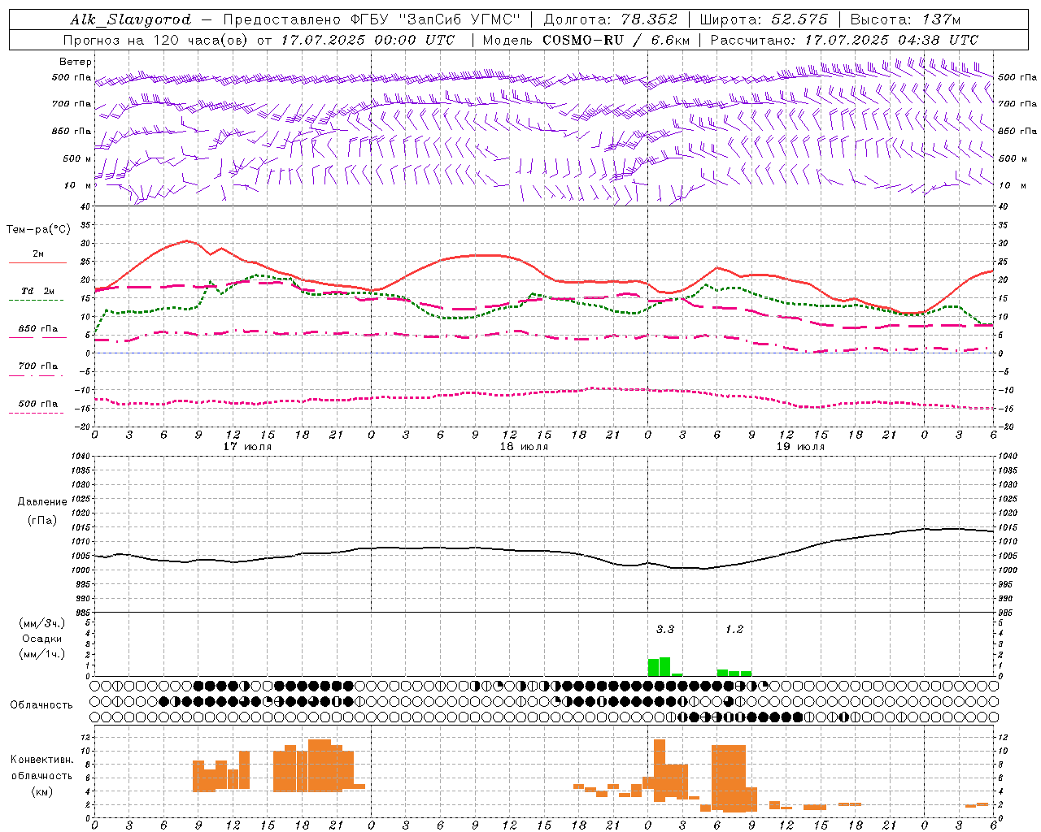Click the '500 м' wind level label
Viewport: 1041px width, 832px height.
click(x=72, y=158)
